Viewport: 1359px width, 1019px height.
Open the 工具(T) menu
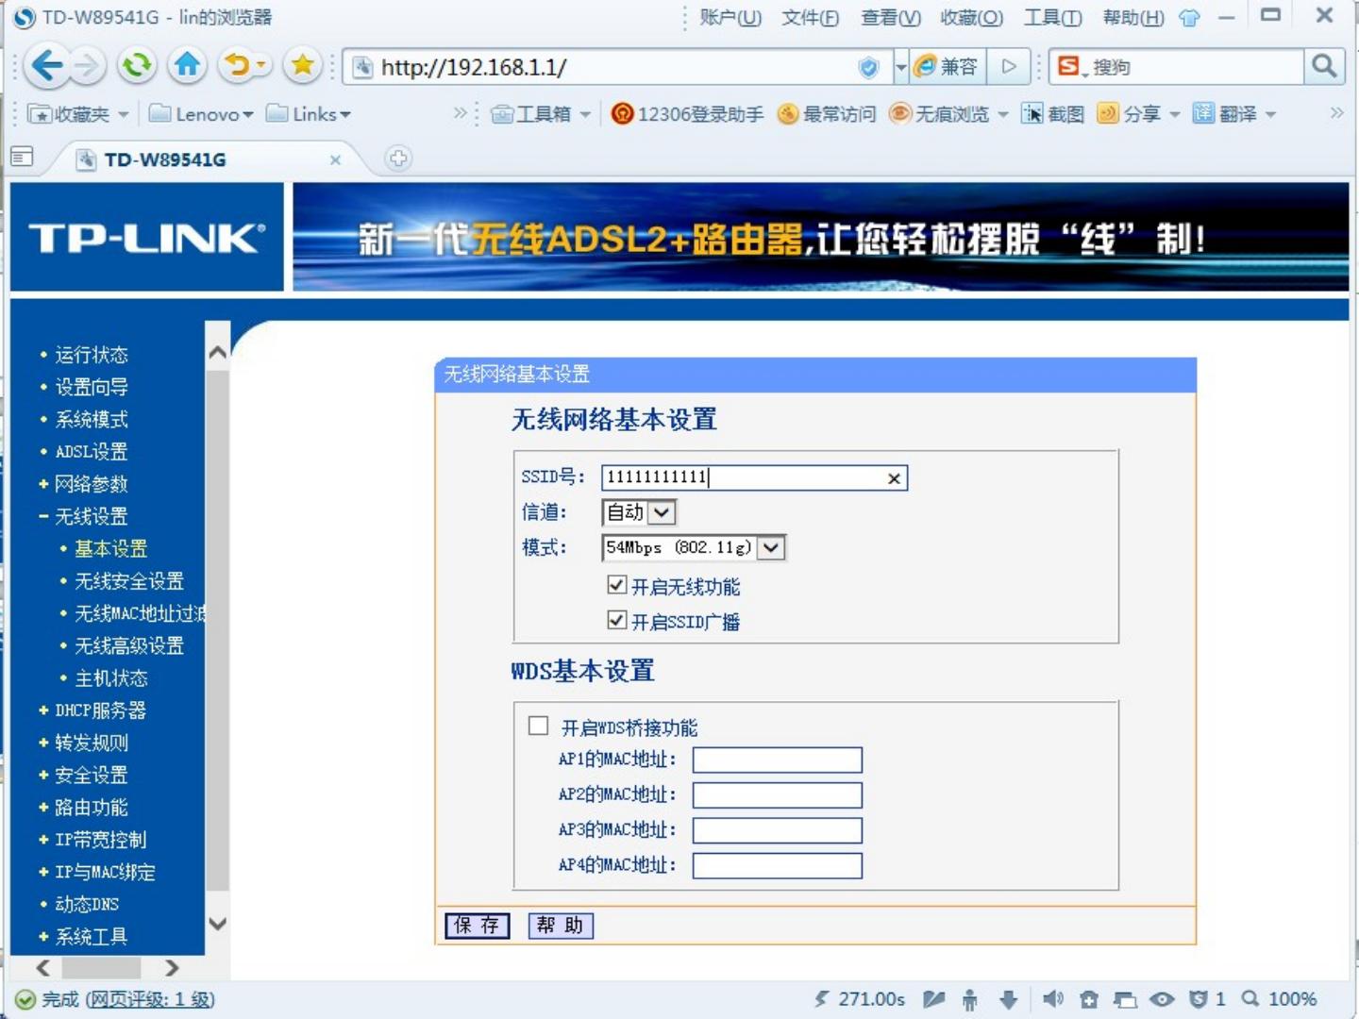[1052, 17]
